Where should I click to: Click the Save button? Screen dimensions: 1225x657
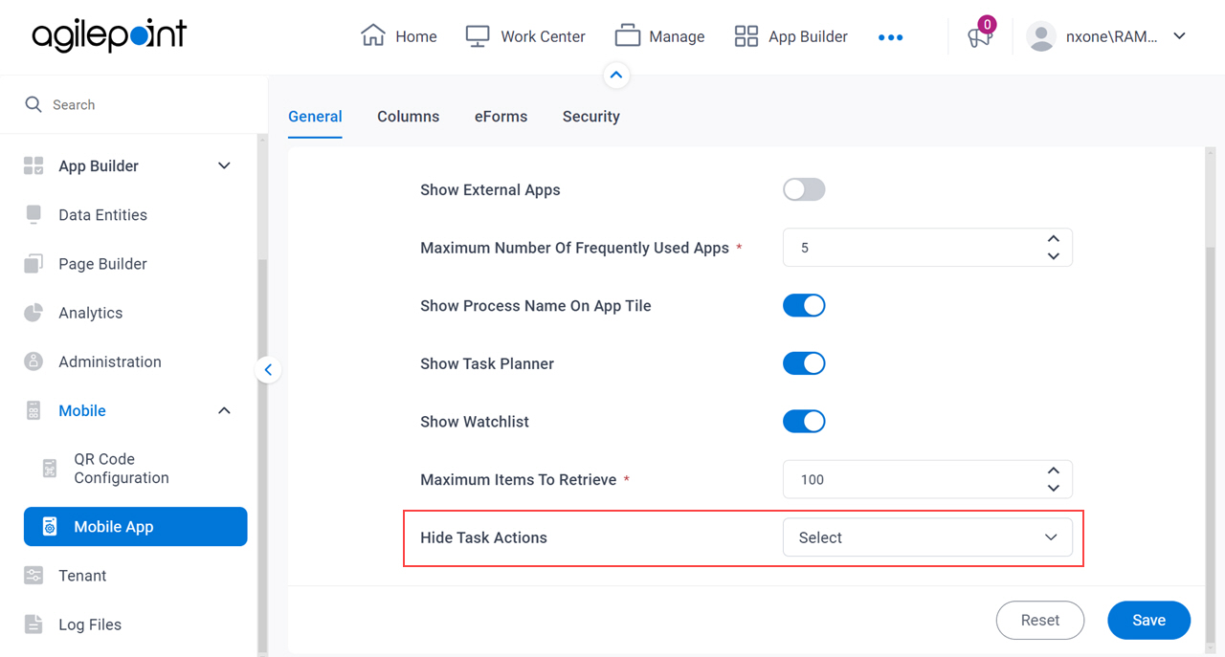tap(1148, 621)
